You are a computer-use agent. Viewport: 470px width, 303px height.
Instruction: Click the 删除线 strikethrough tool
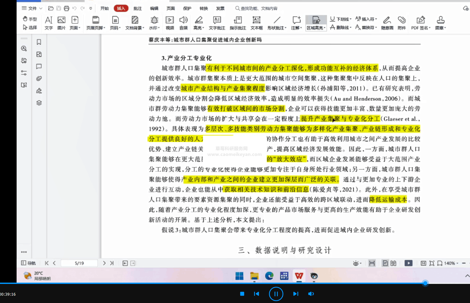click(x=341, y=28)
